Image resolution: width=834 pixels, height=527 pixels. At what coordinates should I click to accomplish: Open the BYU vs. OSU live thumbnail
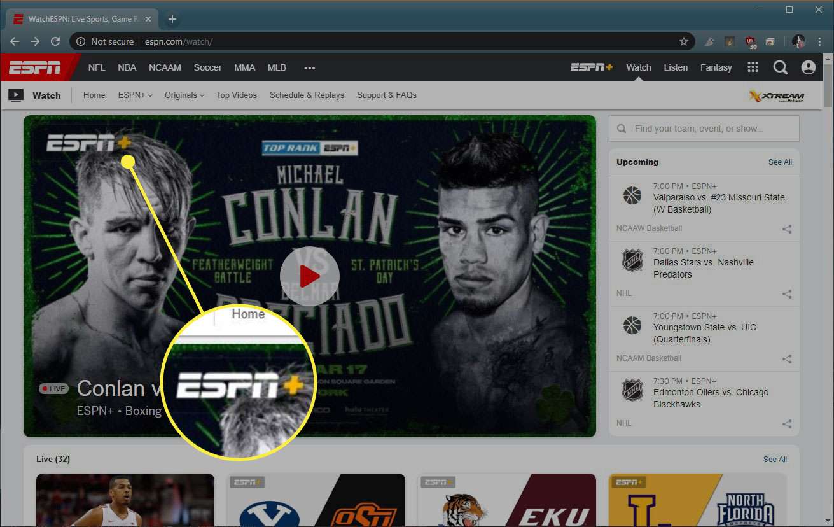coord(316,500)
